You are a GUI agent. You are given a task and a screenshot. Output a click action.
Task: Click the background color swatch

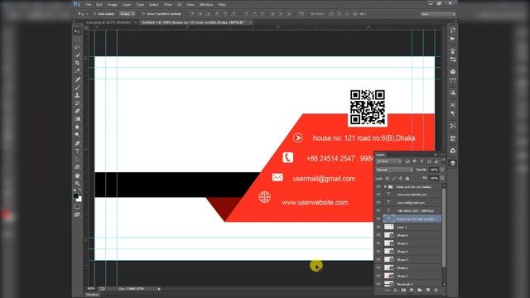(79, 199)
